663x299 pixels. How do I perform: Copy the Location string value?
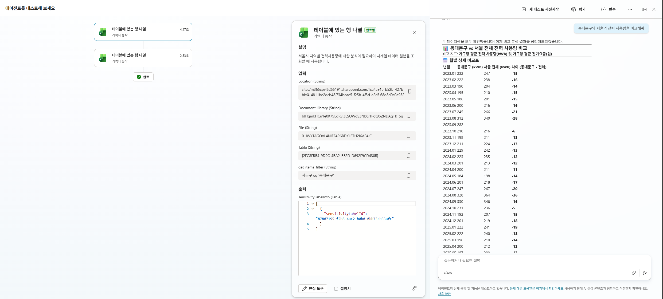point(409,91)
